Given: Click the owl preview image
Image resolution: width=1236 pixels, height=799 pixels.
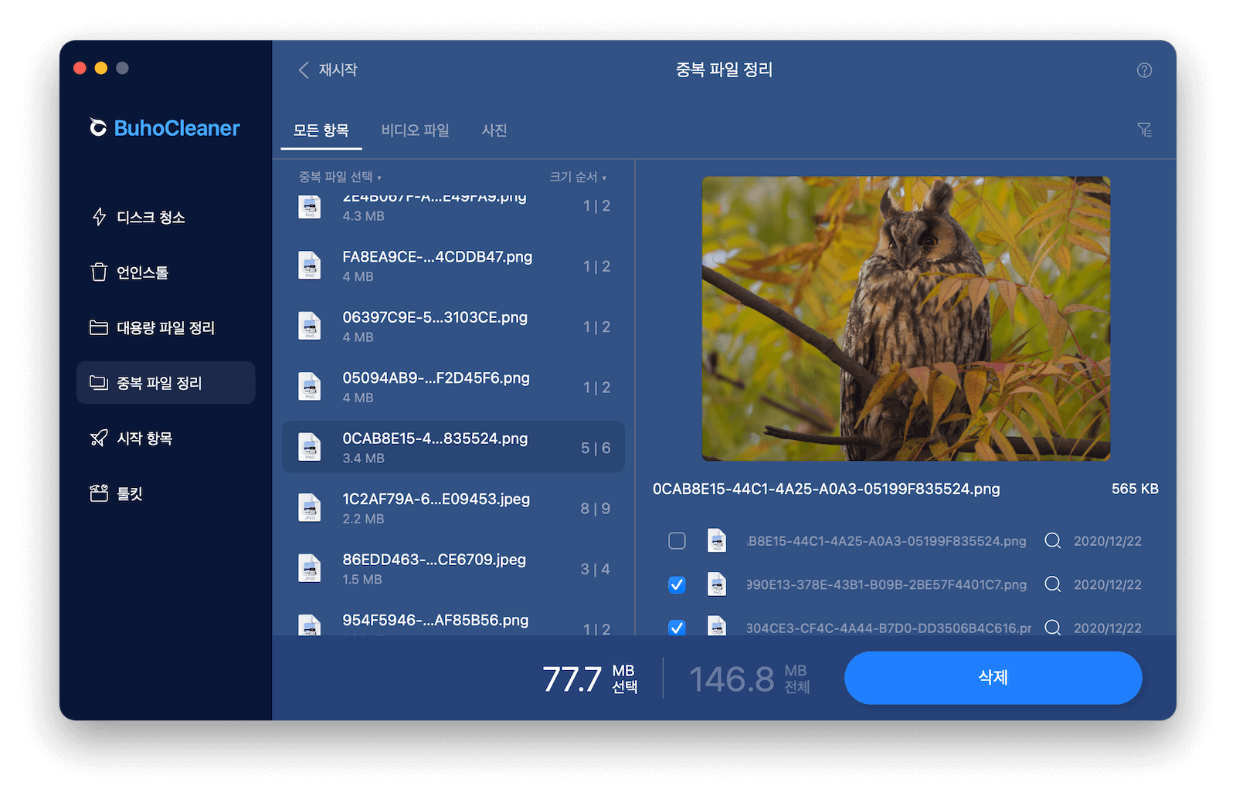Looking at the screenshot, I should pos(906,319).
